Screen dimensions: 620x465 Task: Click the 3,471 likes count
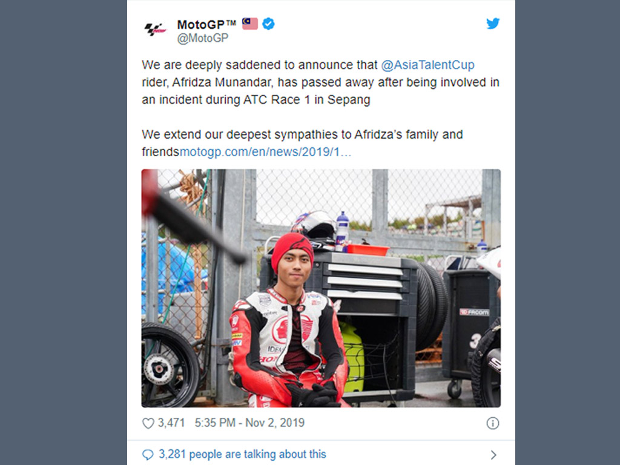[x=171, y=423]
